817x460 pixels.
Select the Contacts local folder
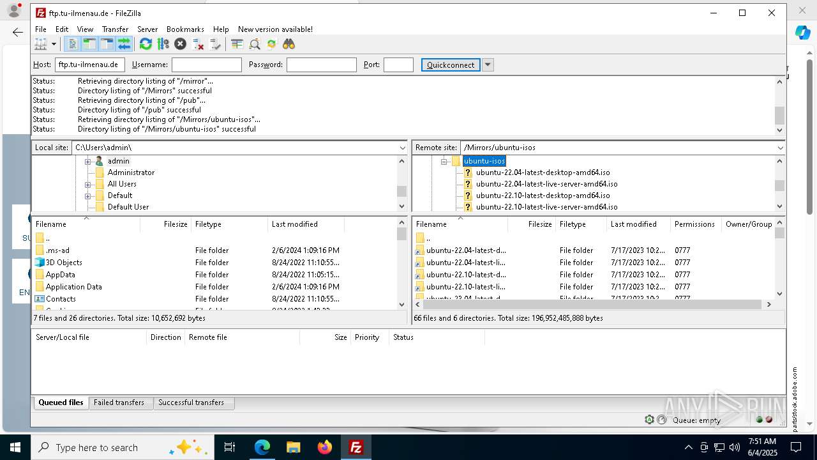pos(61,299)
